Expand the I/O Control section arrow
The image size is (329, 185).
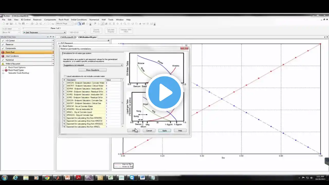click(53, 41)
